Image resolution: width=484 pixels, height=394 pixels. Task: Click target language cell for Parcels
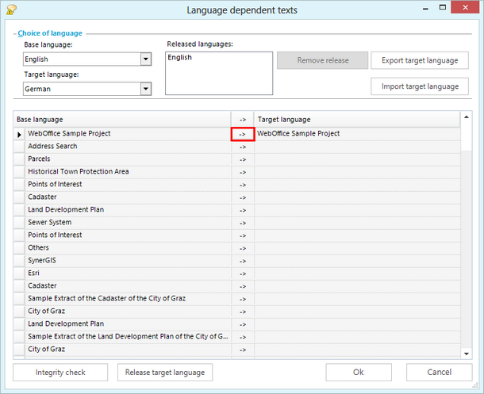pyautogui.click(x=357, y=159)
